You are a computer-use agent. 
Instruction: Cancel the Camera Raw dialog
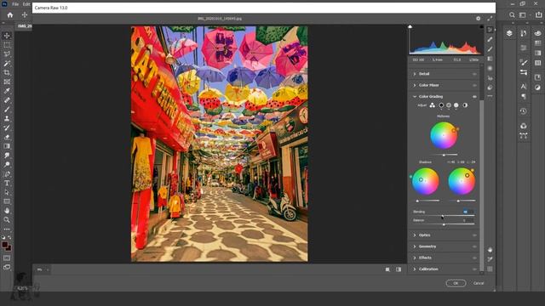[x=479, y=283]
